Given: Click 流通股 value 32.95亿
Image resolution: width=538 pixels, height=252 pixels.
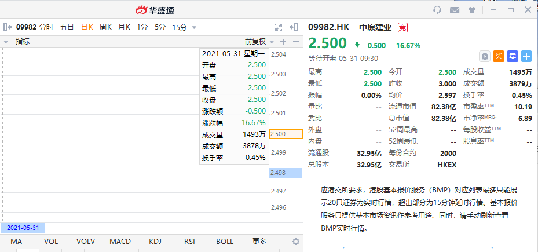Looking at the screenshot, I should coord(369,153).
